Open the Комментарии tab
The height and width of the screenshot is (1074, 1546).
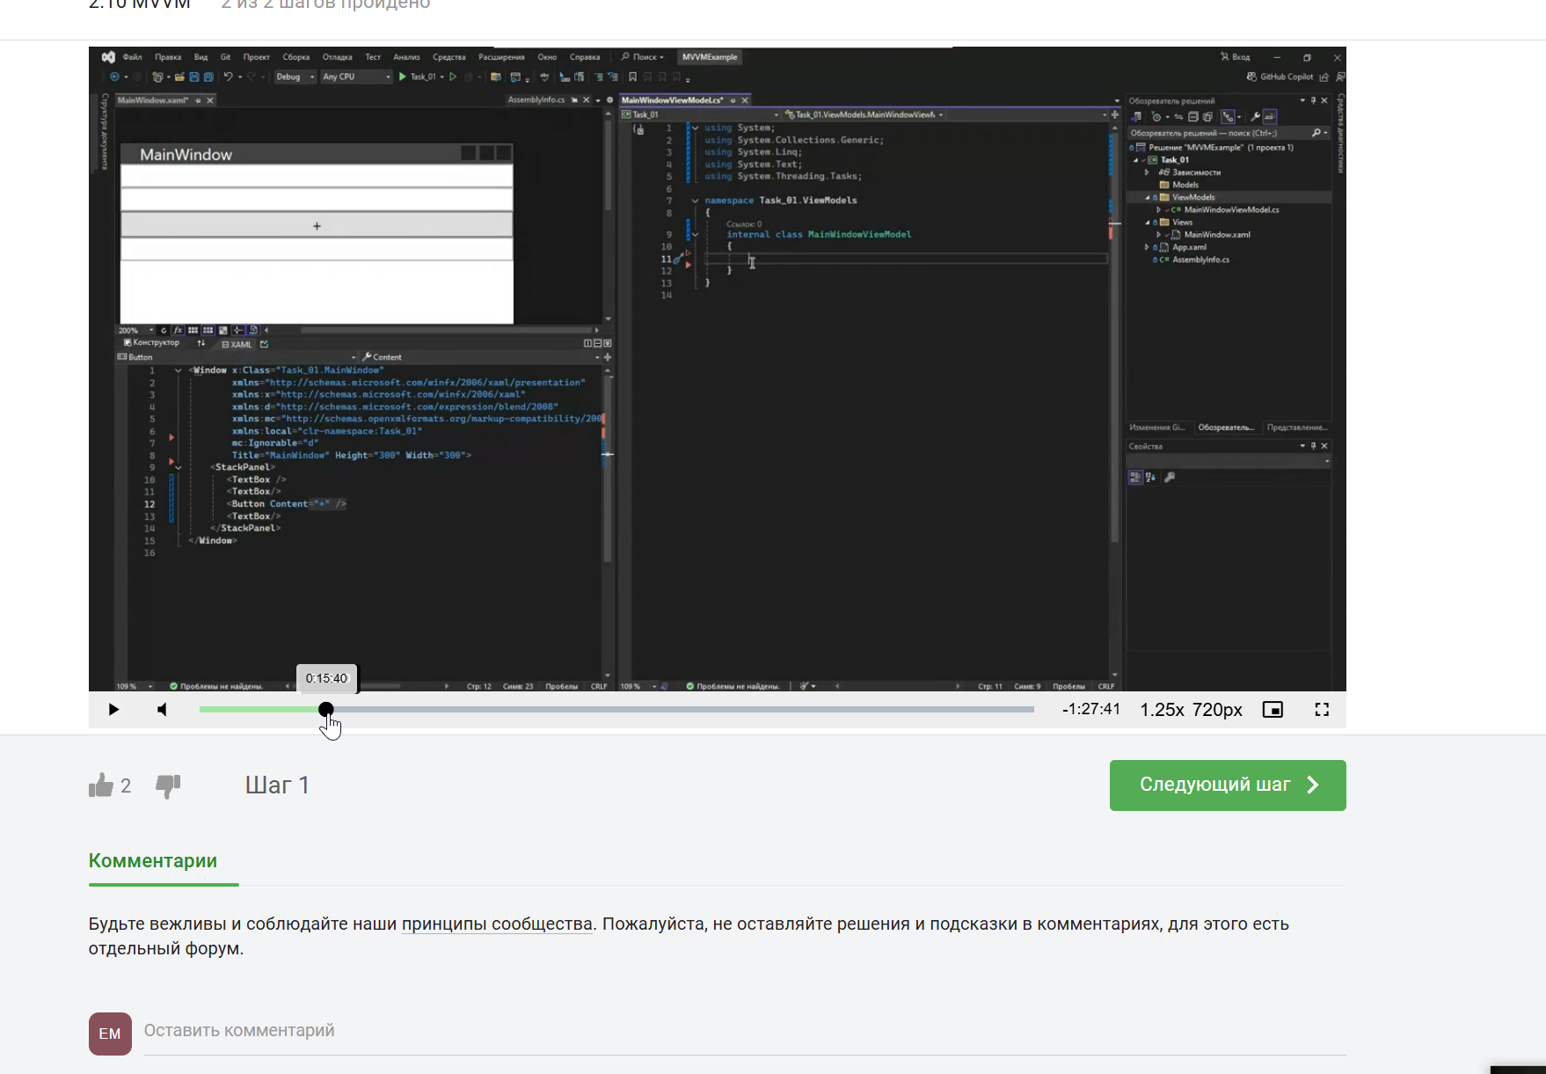tap(153, 861)
